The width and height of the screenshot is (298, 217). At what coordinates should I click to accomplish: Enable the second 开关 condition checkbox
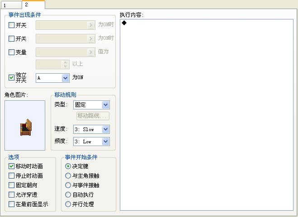coord(11,38)
